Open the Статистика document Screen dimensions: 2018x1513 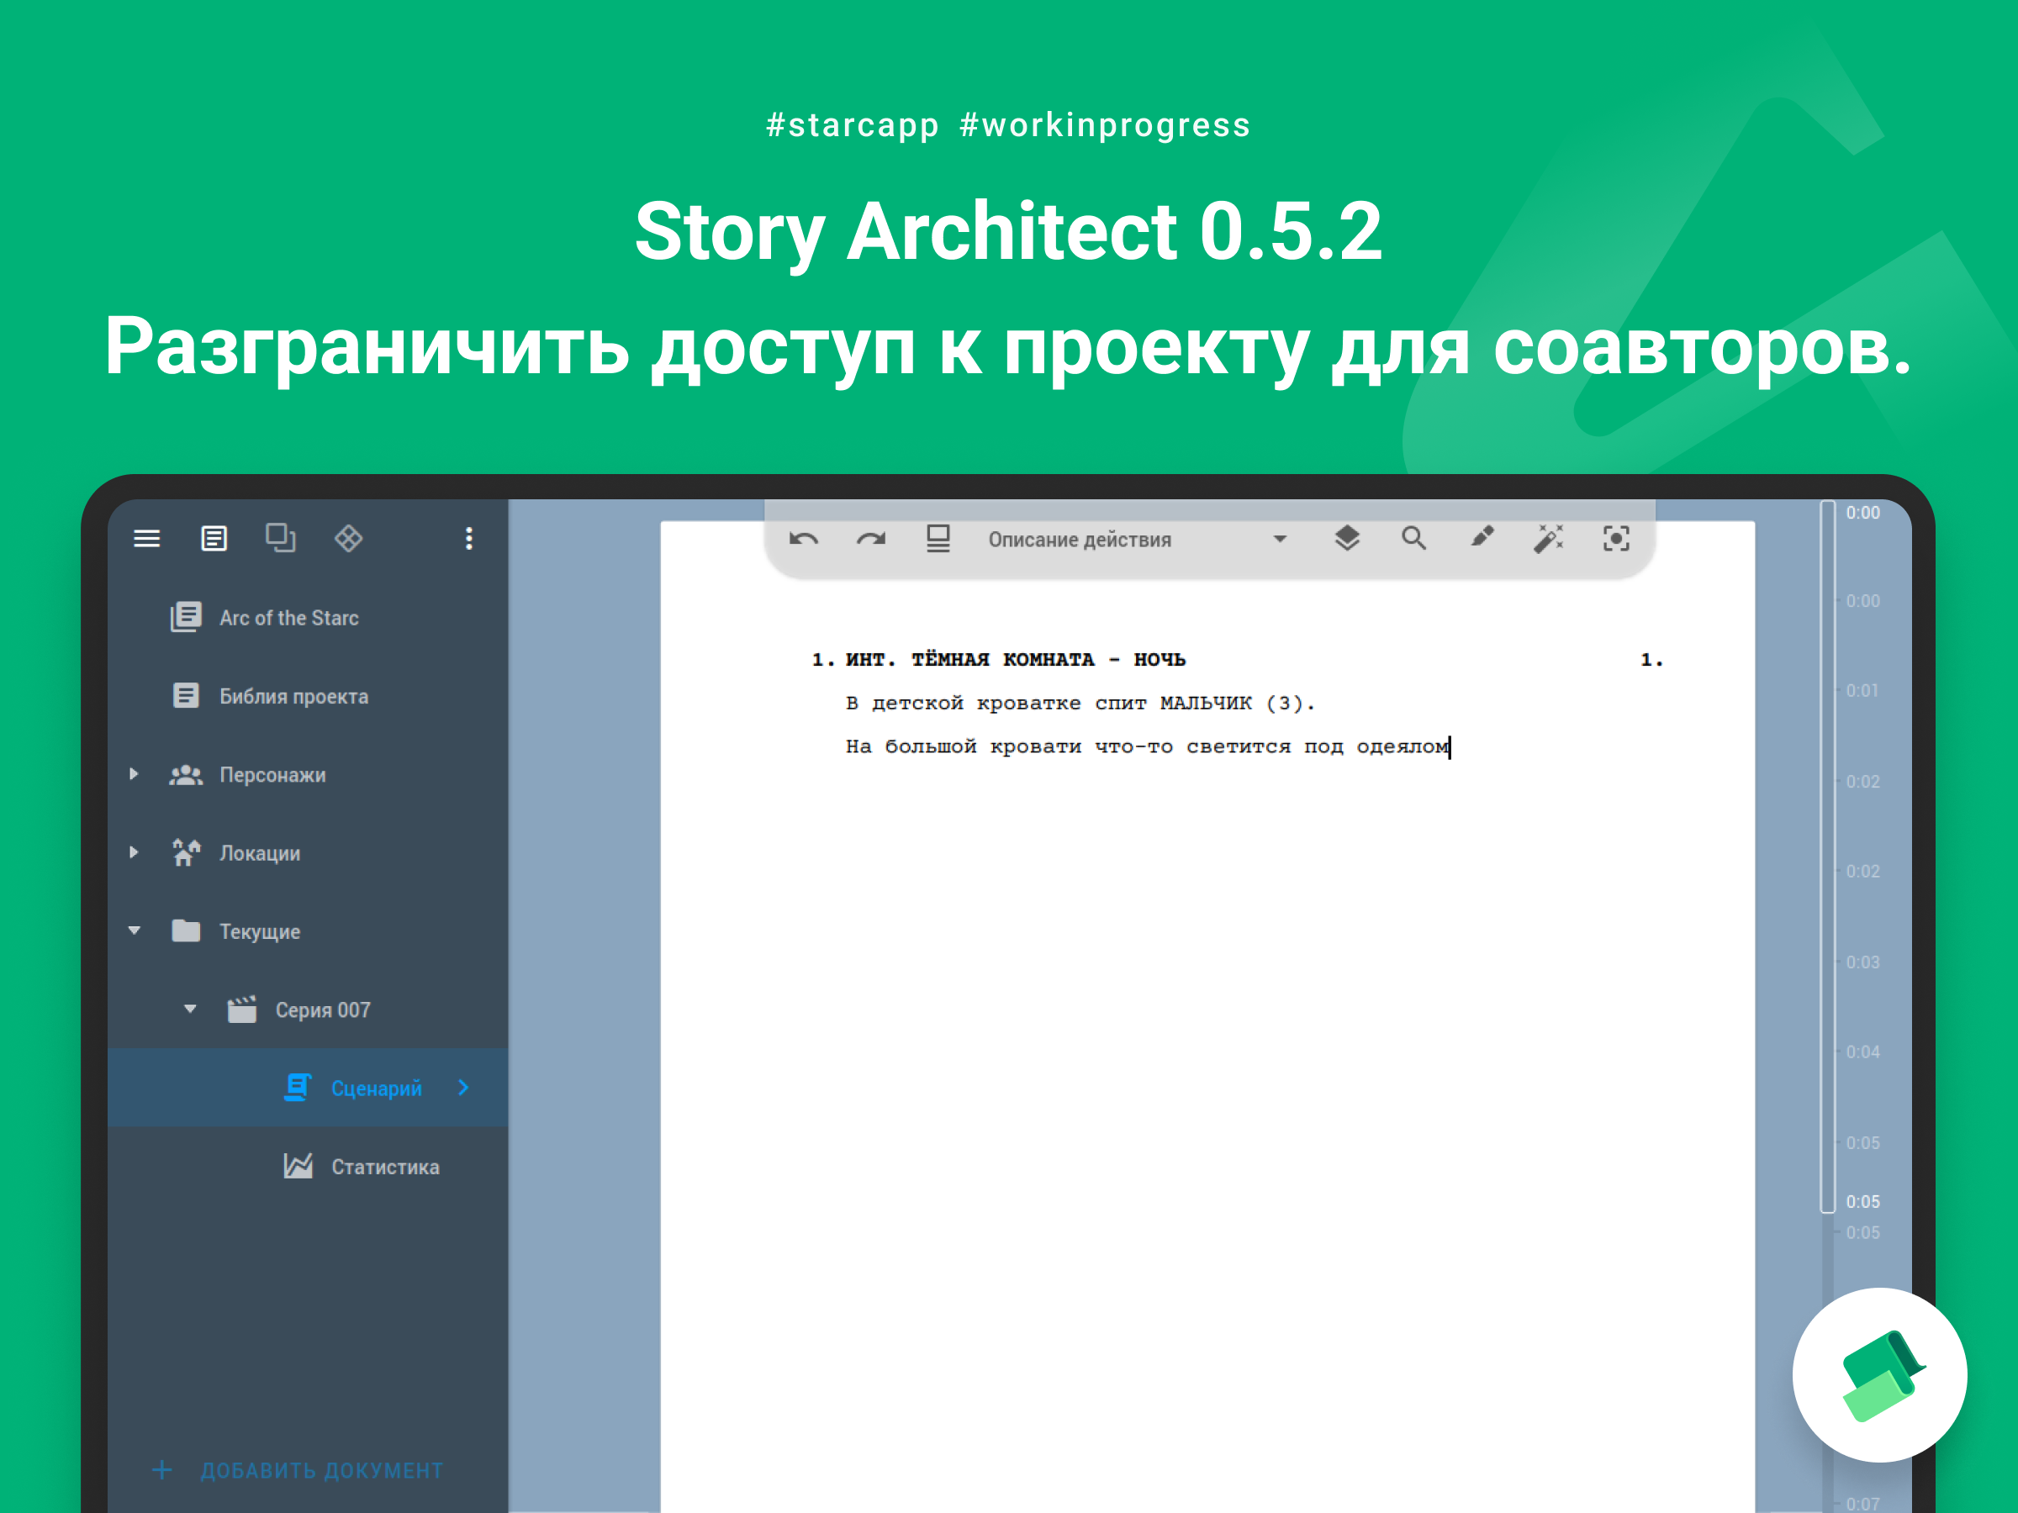(x=309, y=1167)
